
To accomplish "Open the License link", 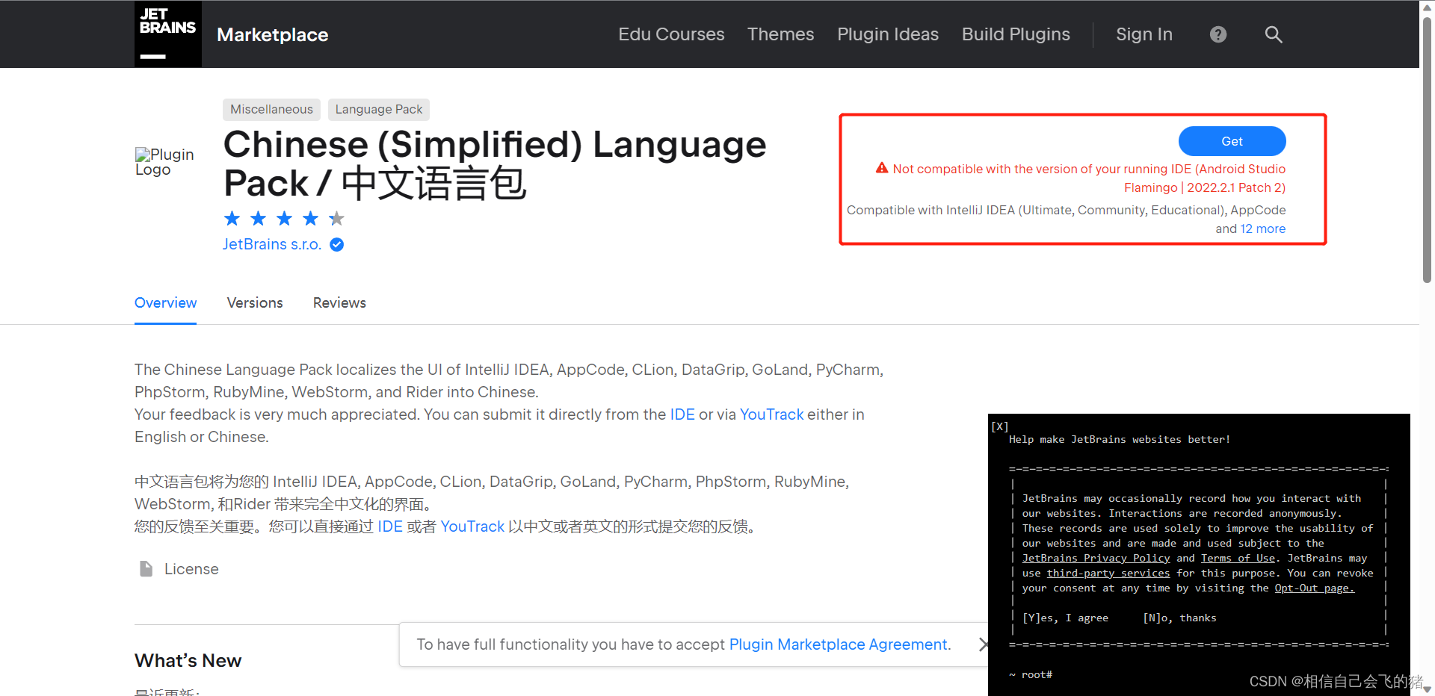I will 191,569.
